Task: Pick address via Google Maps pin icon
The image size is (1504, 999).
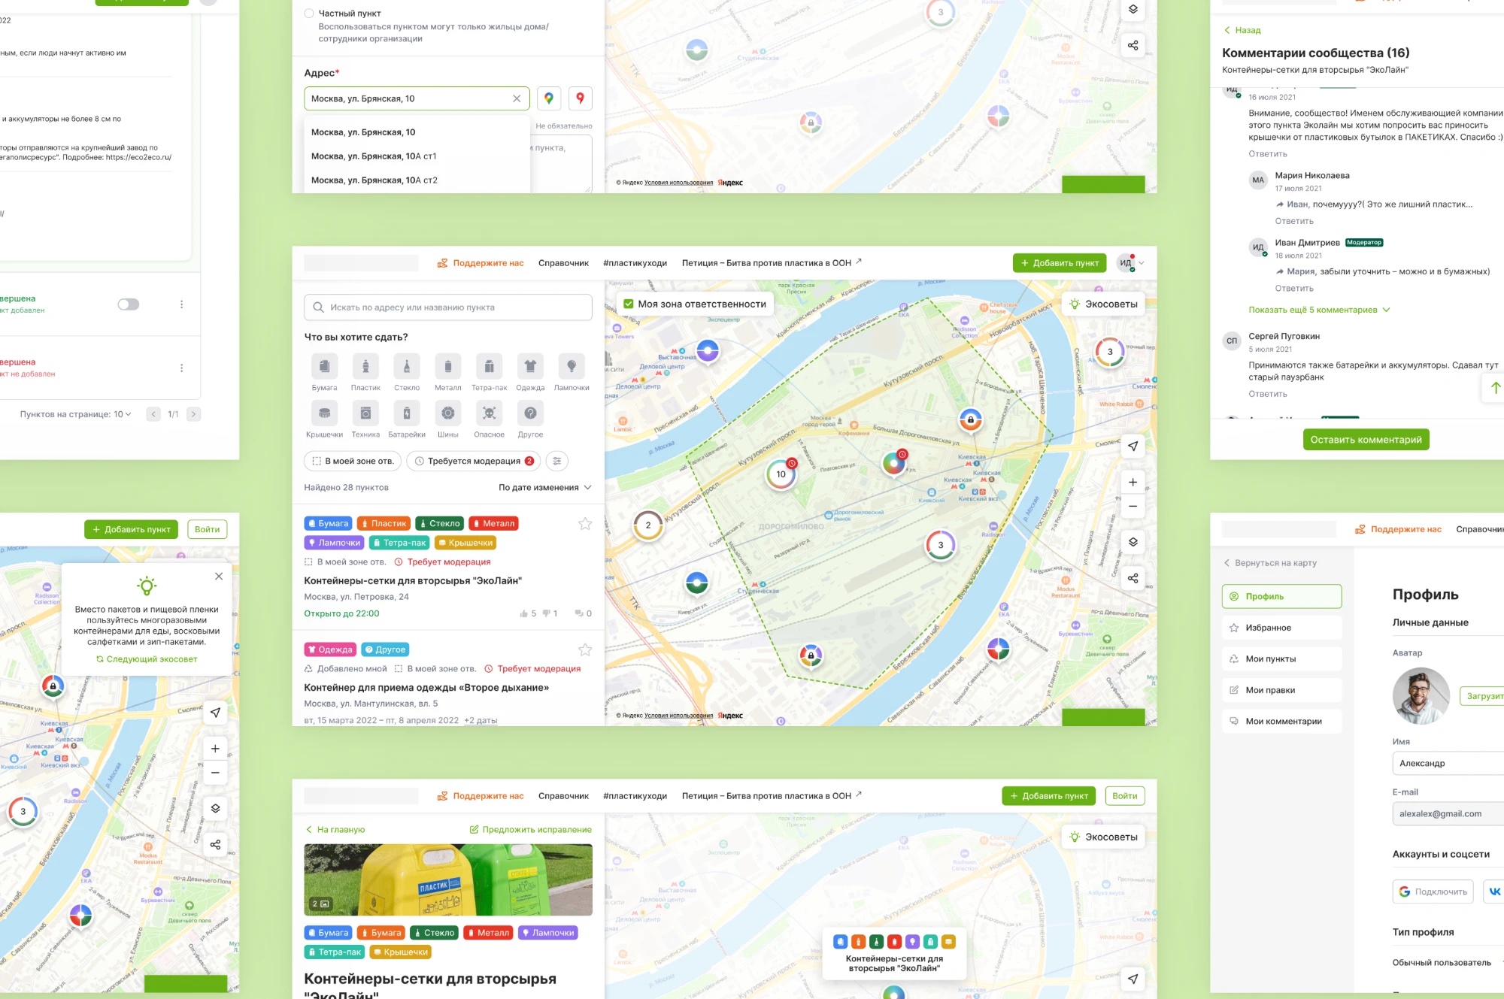Action: [x=549, y=98]
